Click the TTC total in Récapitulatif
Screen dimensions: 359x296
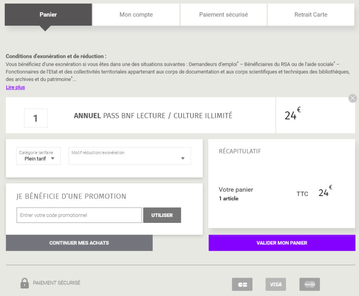pos(314,193)
